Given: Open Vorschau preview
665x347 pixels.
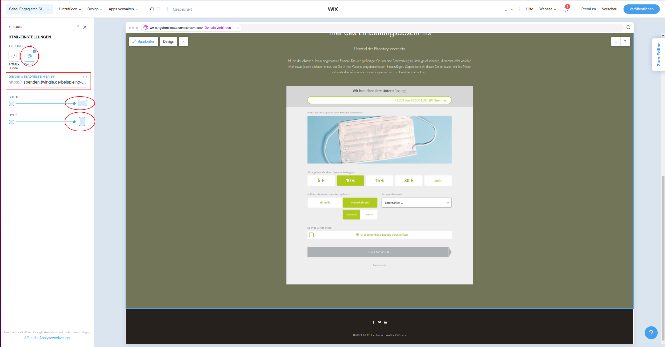Looking at the screenshot, I should [x=609, y=9].
